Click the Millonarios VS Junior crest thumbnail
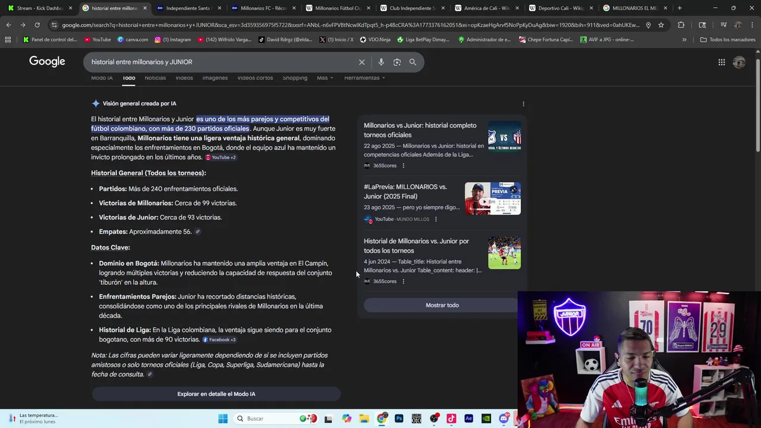The width and height of the screenshot is (761, 428). tap(504, 138)
